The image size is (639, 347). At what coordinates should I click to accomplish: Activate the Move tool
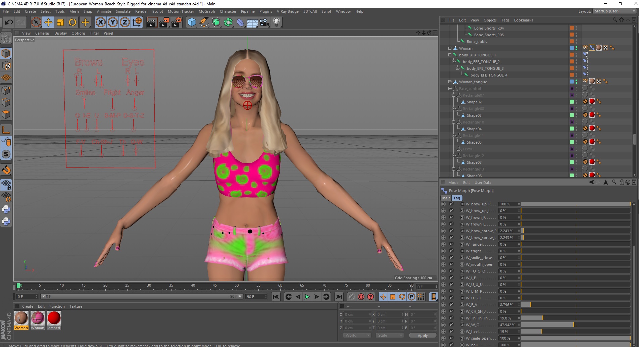pos(48,22)
